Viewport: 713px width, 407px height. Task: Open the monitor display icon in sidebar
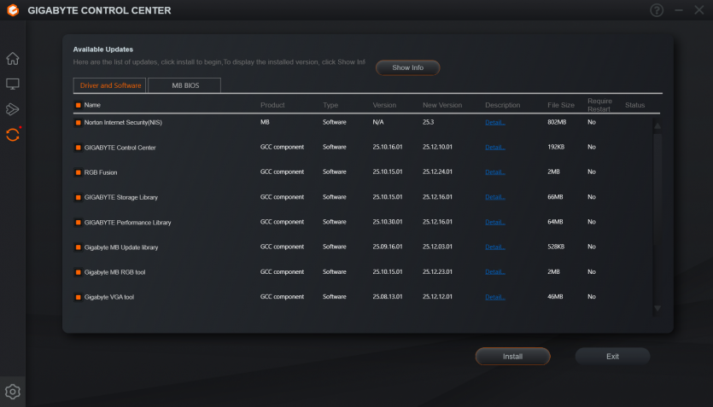[x=12, y=84]
